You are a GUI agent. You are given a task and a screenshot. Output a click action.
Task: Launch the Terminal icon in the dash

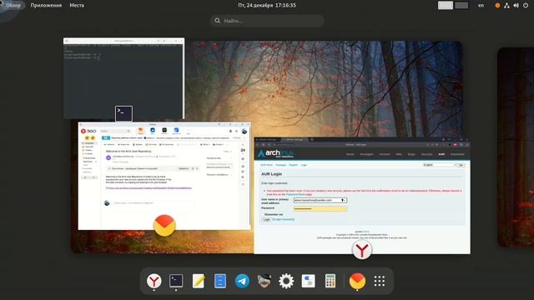[176, 281]
